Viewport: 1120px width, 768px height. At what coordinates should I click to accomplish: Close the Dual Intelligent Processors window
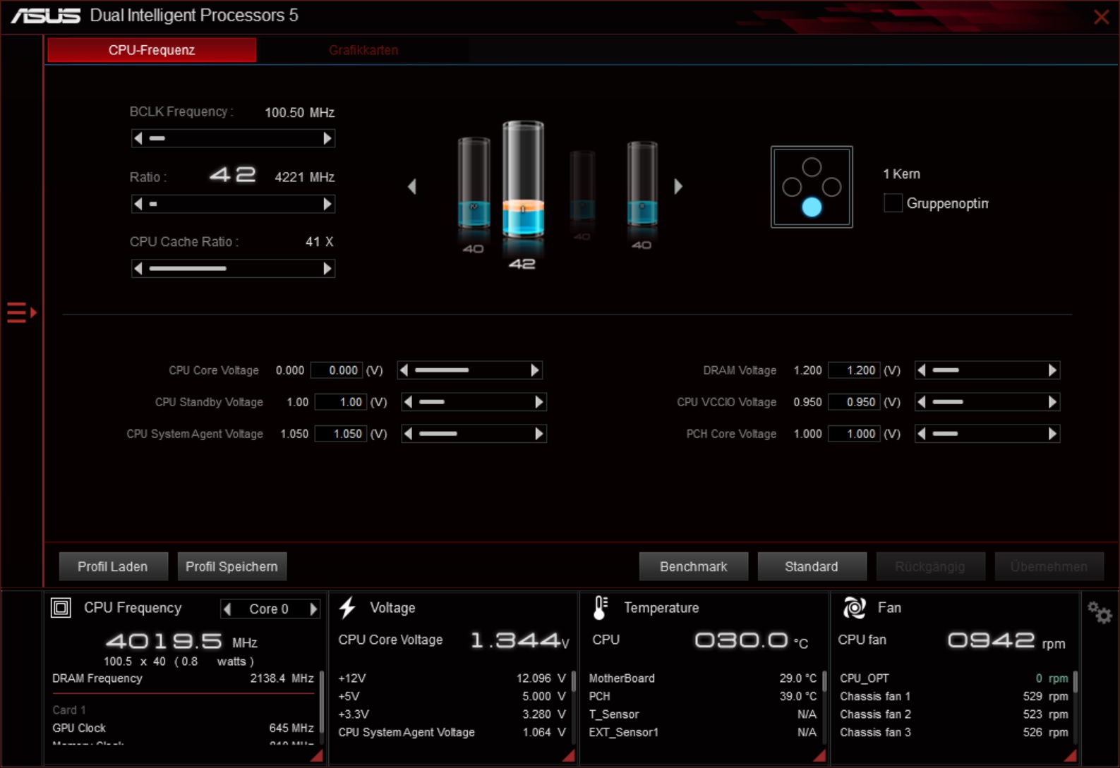1101,17
